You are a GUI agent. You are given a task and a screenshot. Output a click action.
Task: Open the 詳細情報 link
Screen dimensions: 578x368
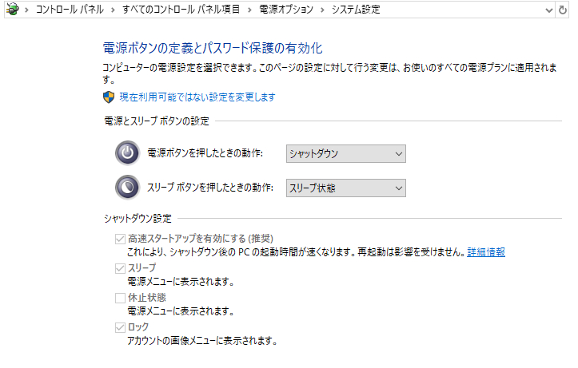pos(486,252)
